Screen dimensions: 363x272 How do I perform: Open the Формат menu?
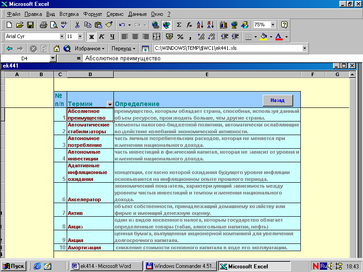point(93,14)
